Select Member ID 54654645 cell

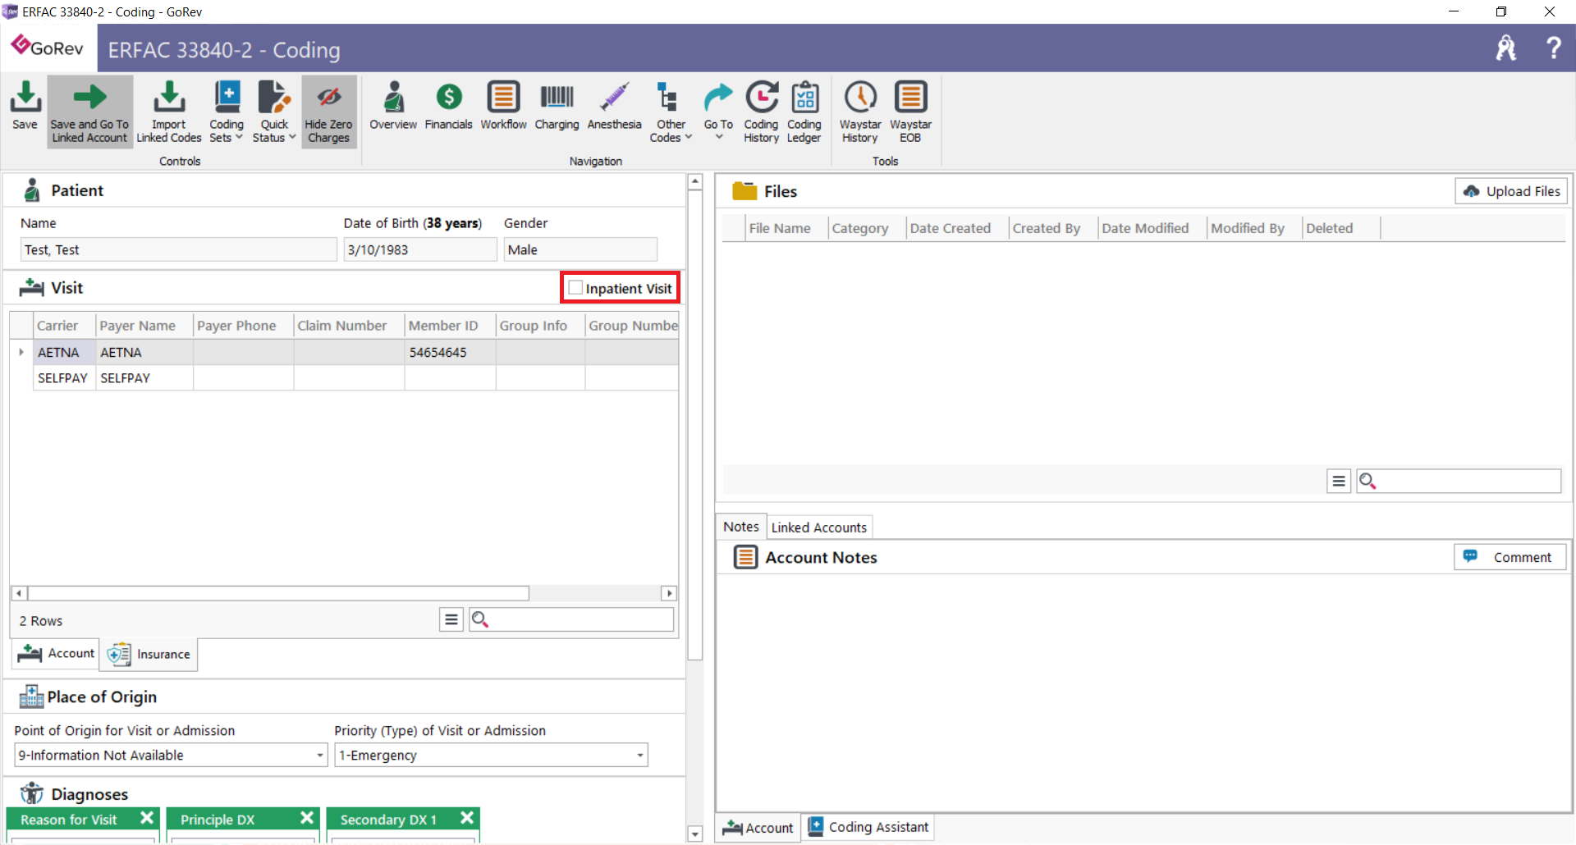pyautogui.click(x=450, y=352)
